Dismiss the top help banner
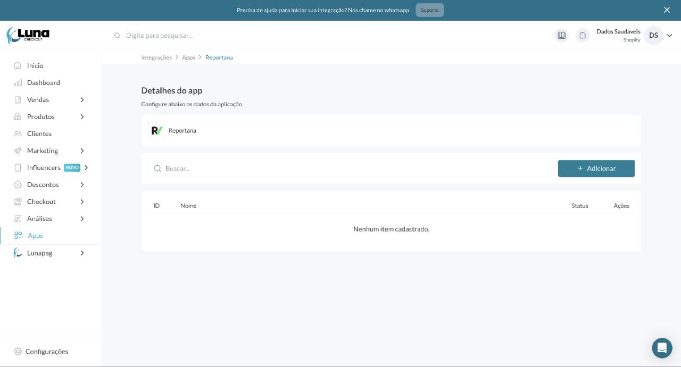 [x=667, y=10]
